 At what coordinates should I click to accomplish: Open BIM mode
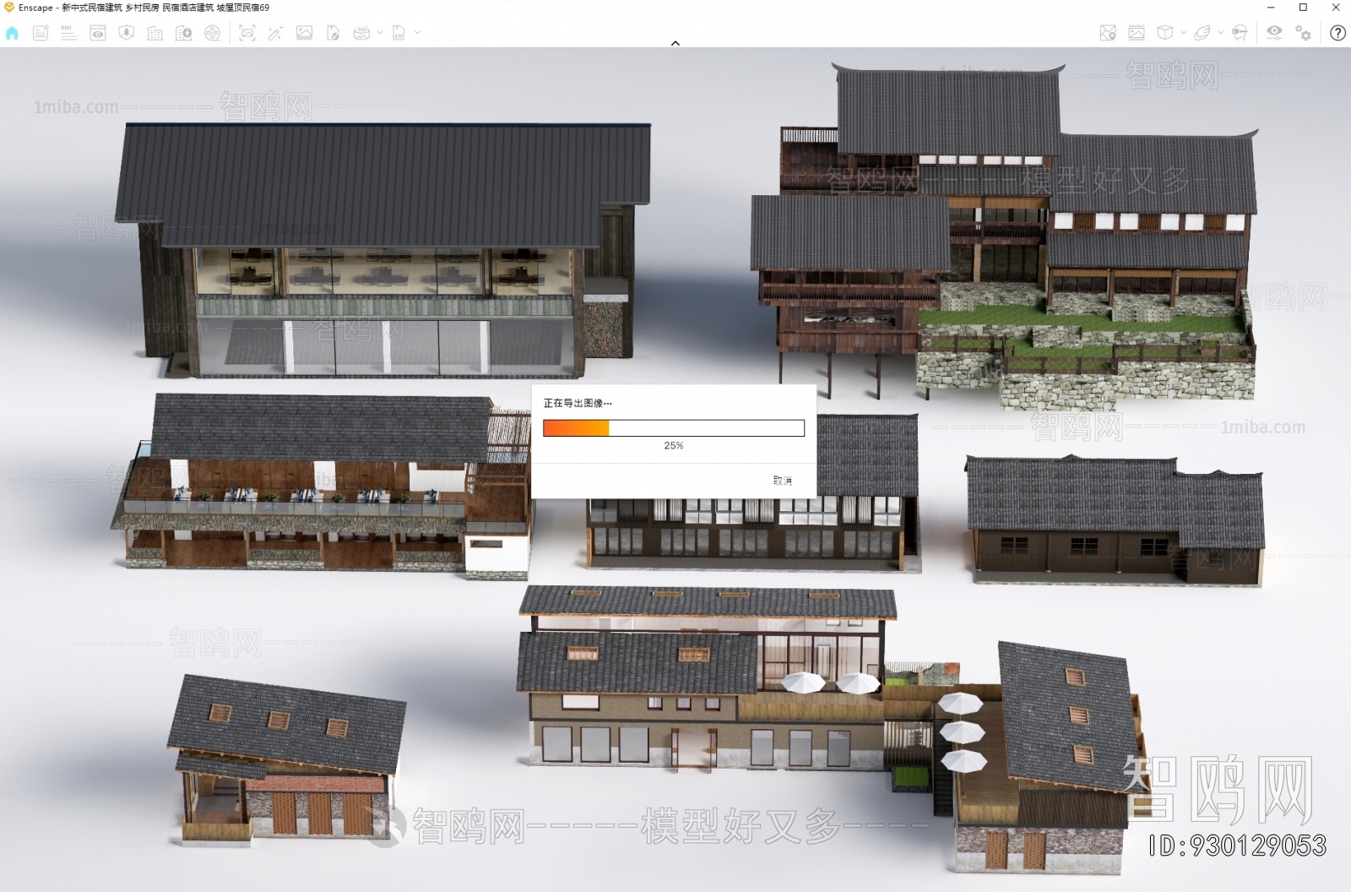point(67,34)
